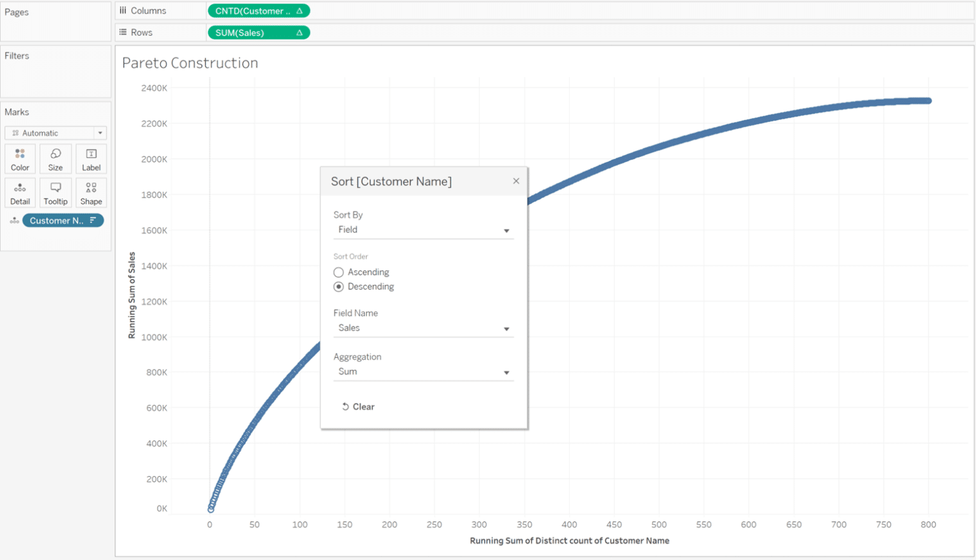Open the Field Name dropdown showing Sales
976x560 pixels.
pyautogui.click(x=506, y=329)
